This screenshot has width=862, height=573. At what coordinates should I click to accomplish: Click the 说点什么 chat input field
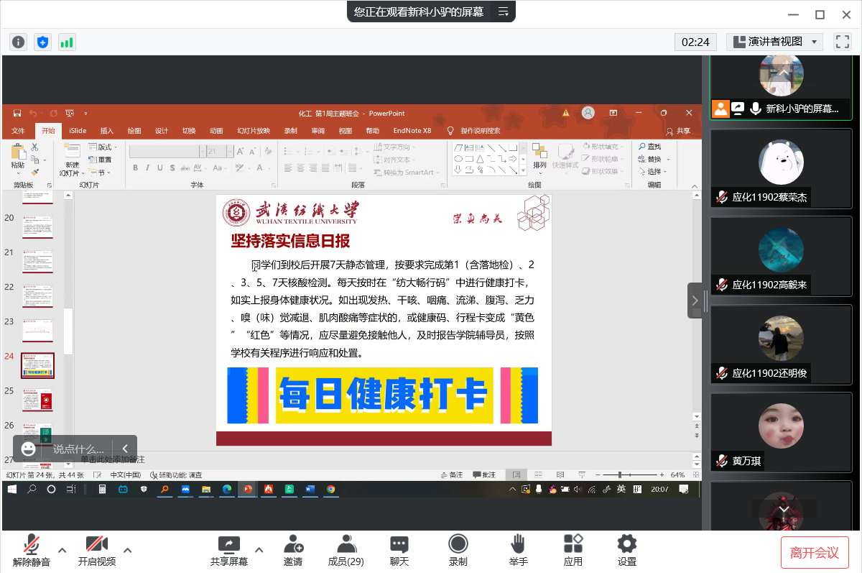(x=79, y=449)
